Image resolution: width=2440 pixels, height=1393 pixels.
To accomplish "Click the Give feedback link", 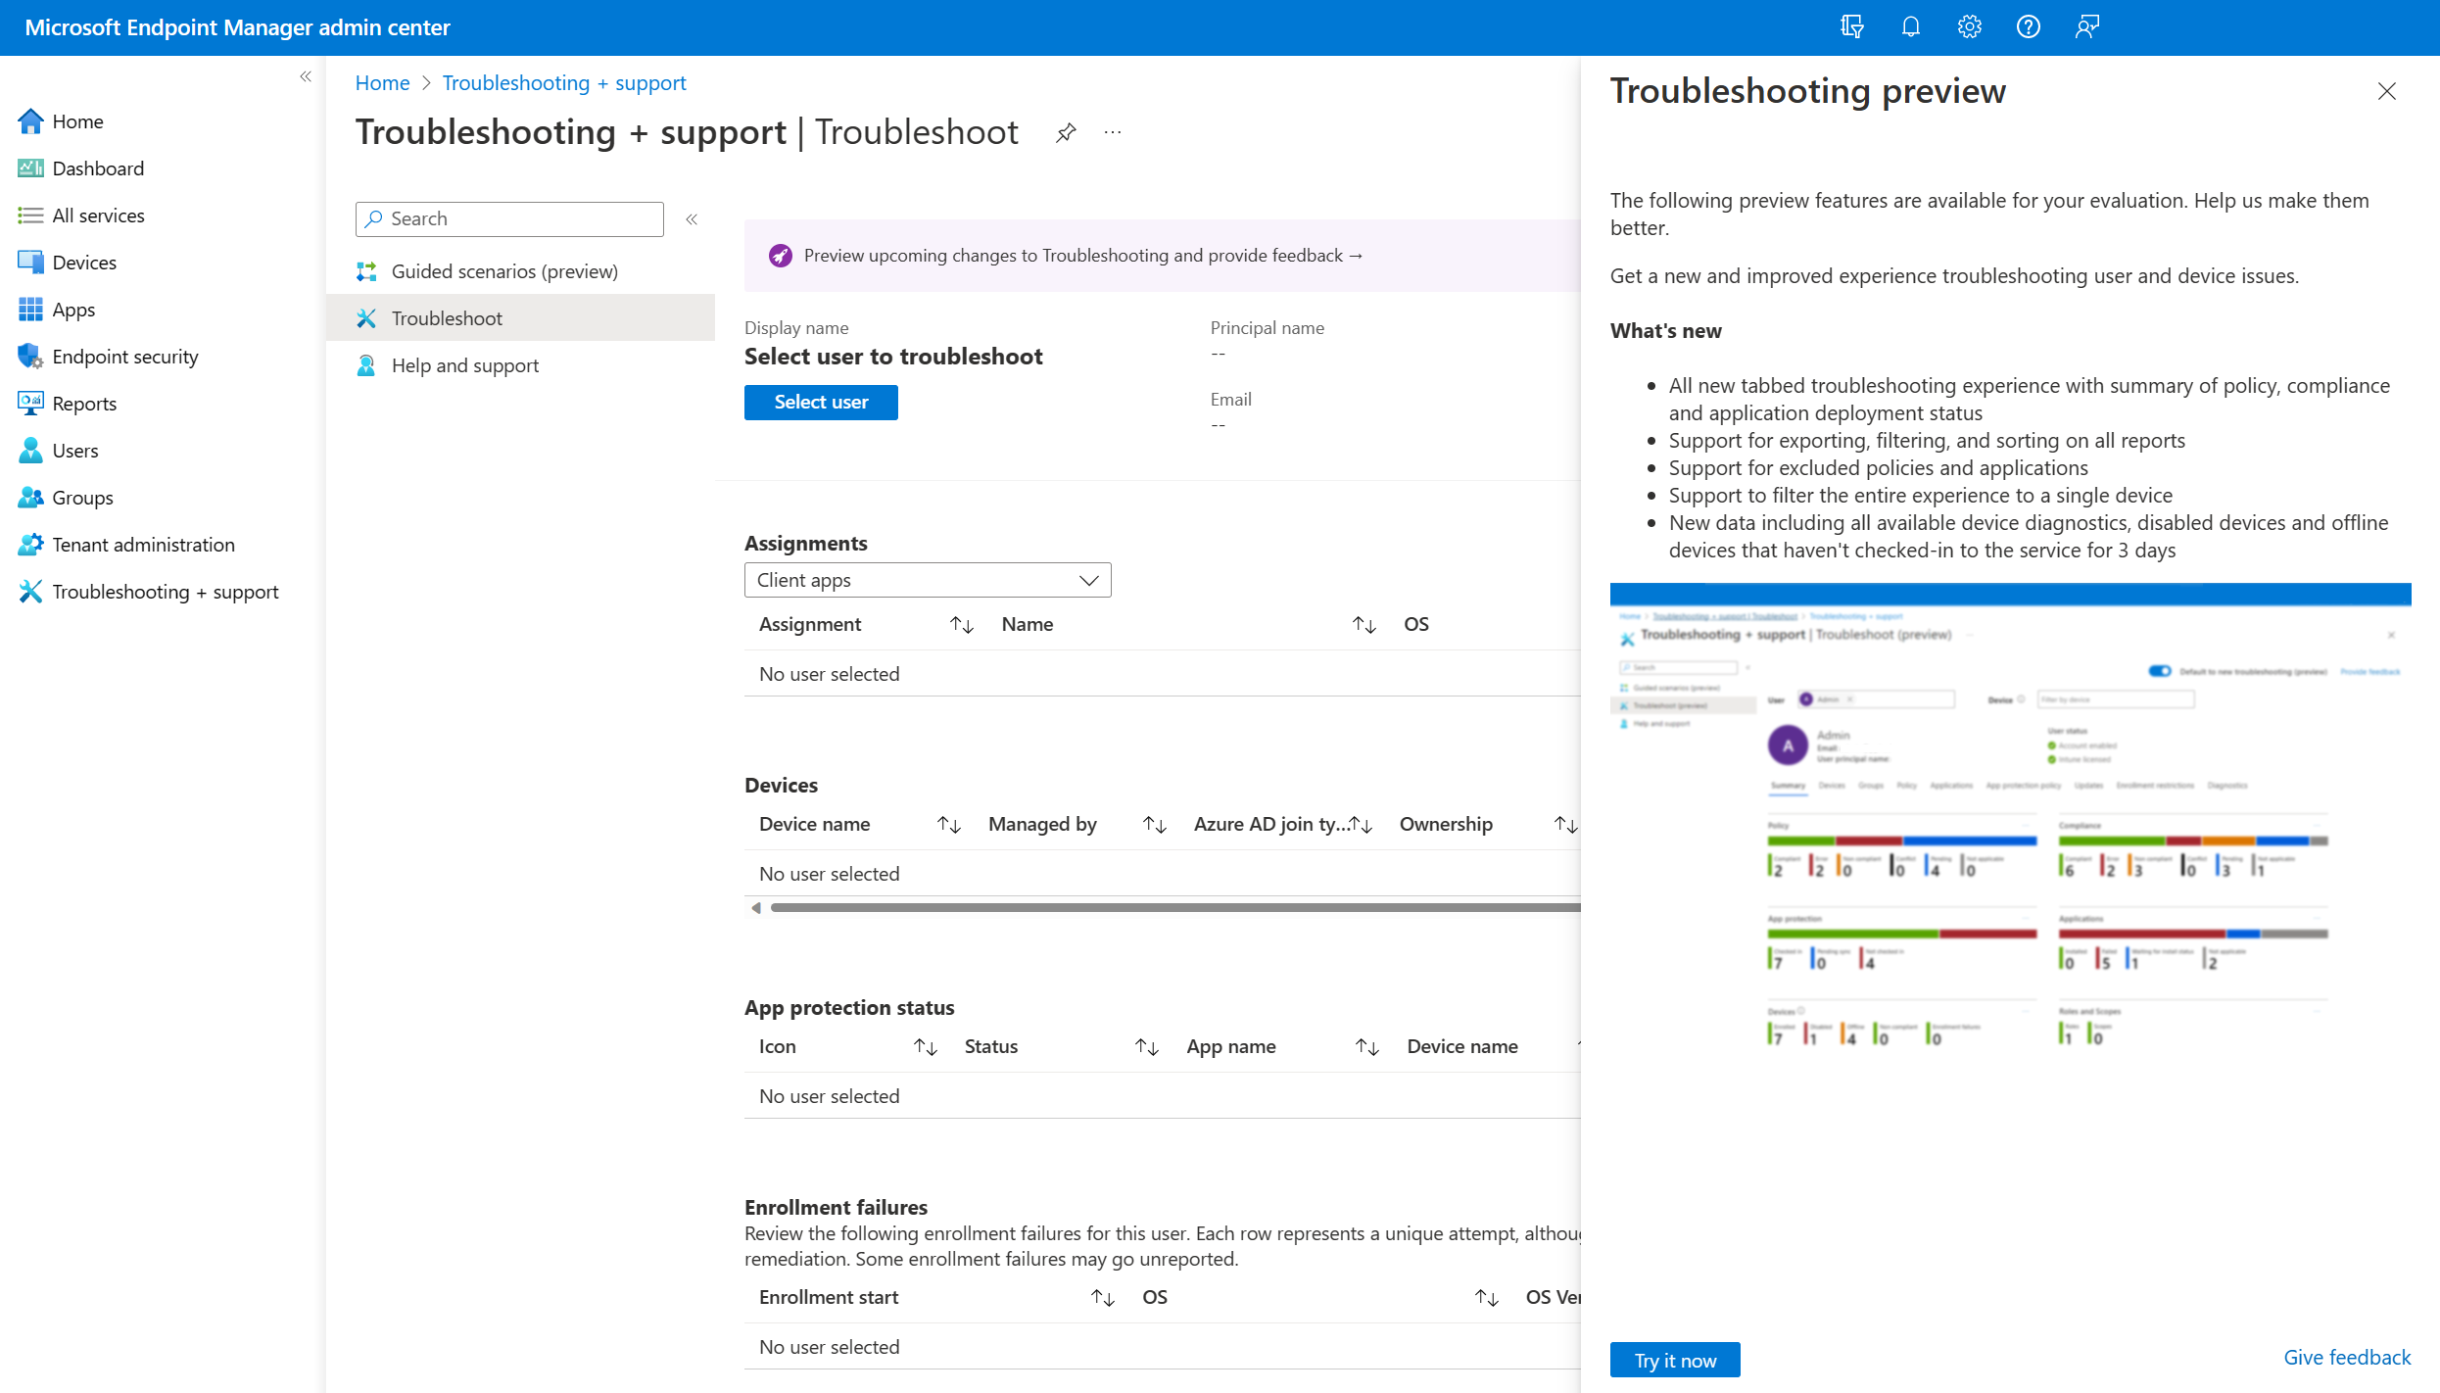I will click(2346, 1358).
